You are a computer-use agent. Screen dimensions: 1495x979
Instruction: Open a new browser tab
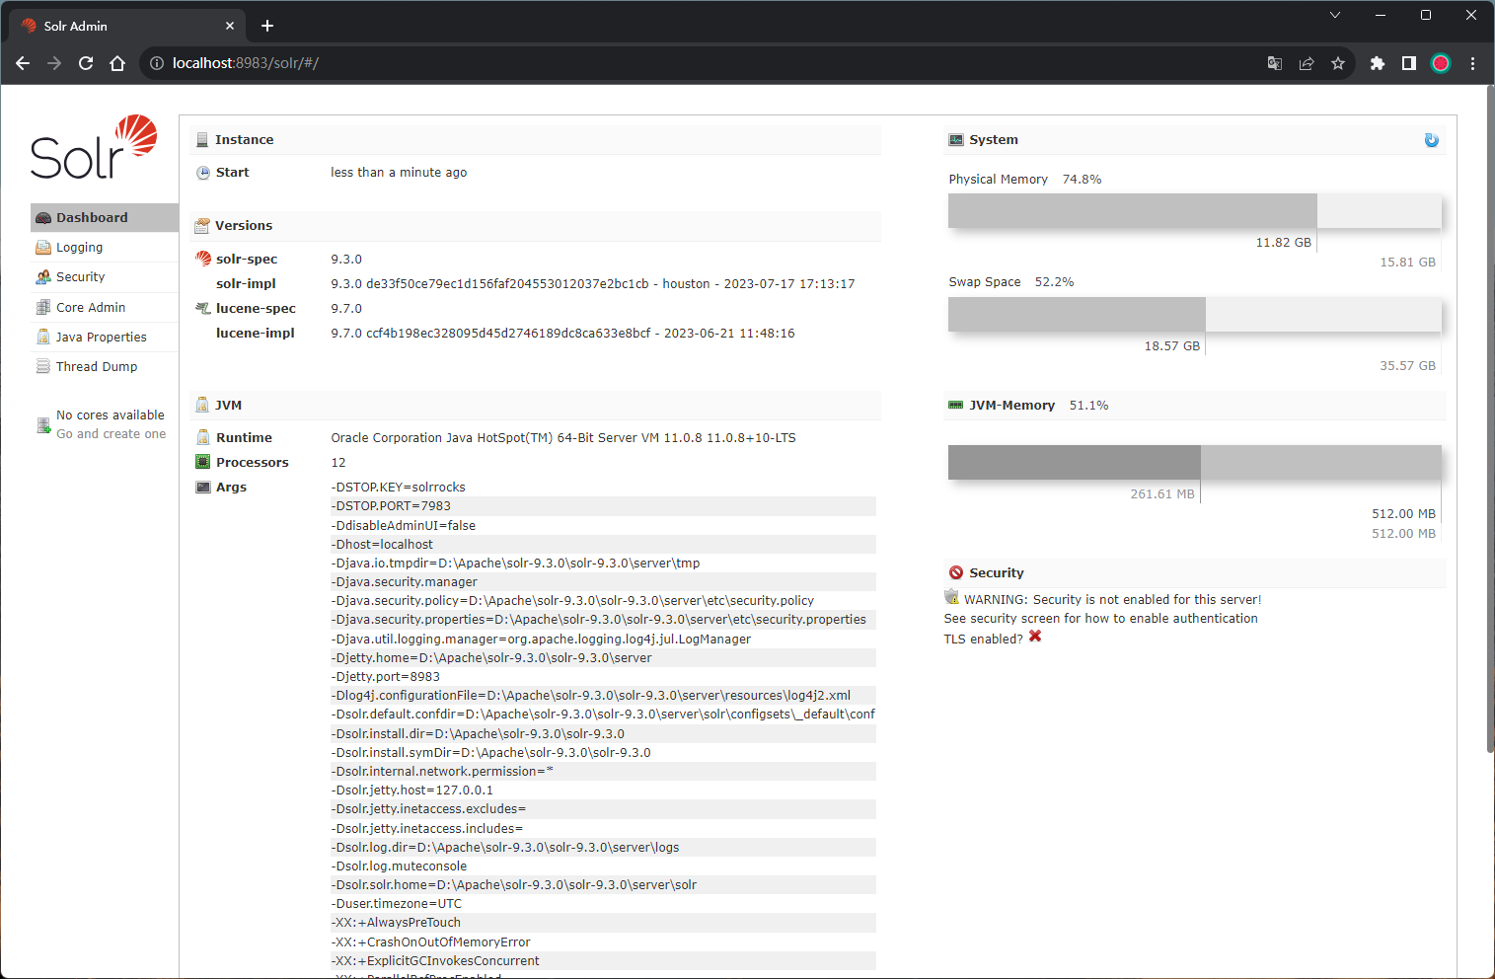click(267, 26)
